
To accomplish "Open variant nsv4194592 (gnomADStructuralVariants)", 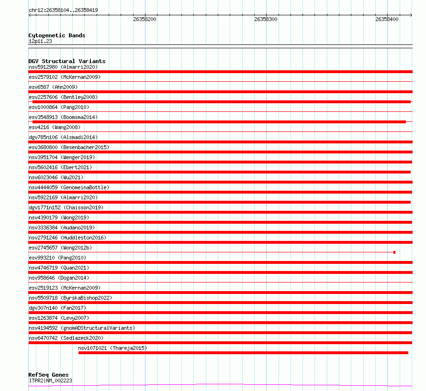I will pyautogui.click(x=82, y=328).
